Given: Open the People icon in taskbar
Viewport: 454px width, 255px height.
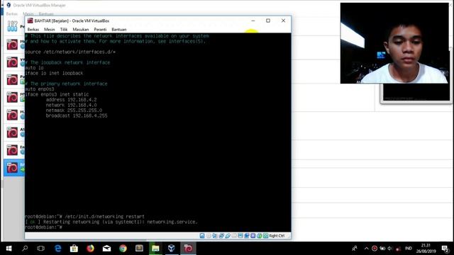Looking at the screenshot, I should [355, 249].
